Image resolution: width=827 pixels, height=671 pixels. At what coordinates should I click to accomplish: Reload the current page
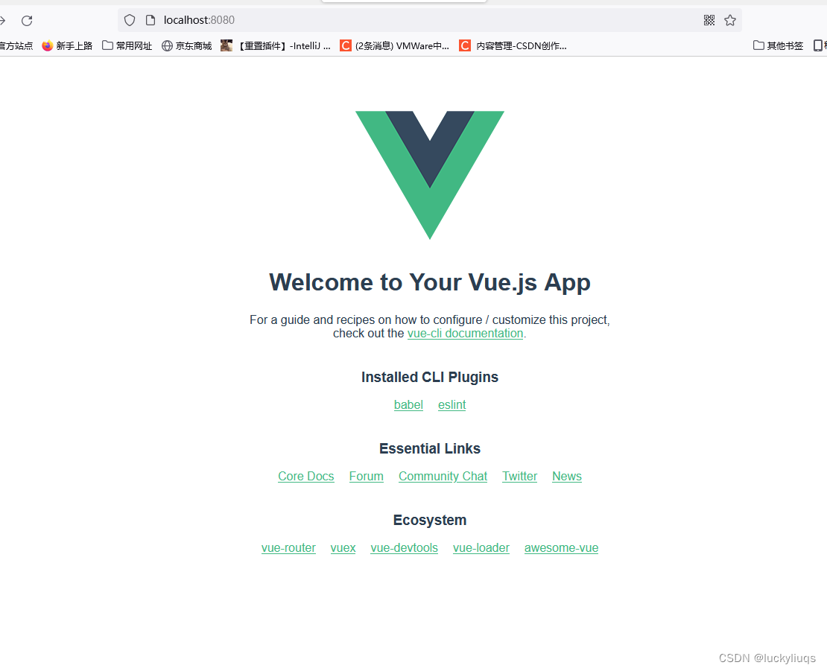[27, 20]
